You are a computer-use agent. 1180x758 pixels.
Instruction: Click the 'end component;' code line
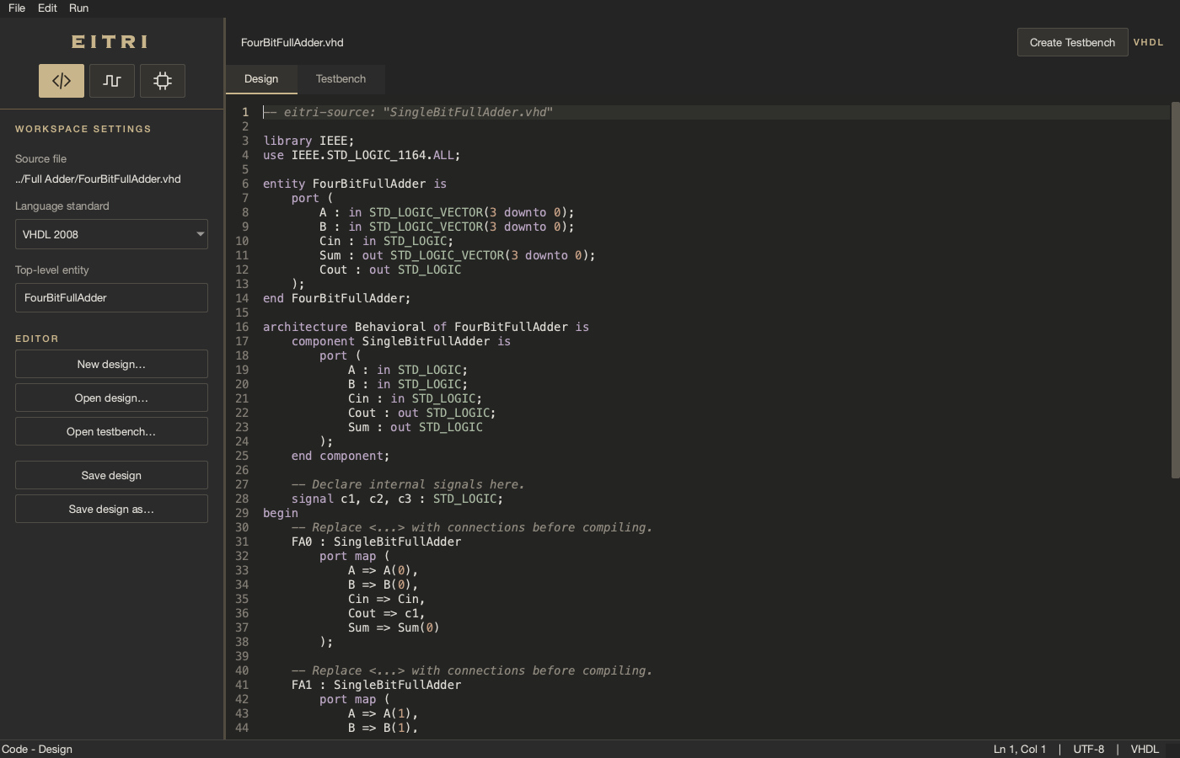pos(341,456)
